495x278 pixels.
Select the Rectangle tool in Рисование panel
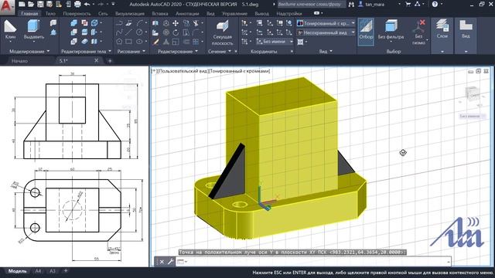129,41
